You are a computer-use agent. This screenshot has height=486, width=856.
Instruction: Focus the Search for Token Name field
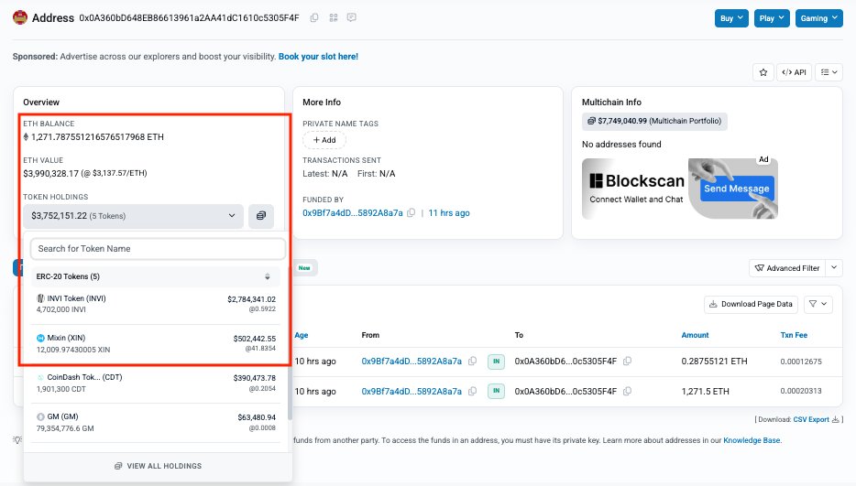pyautogui.click(x=158, y=249)
